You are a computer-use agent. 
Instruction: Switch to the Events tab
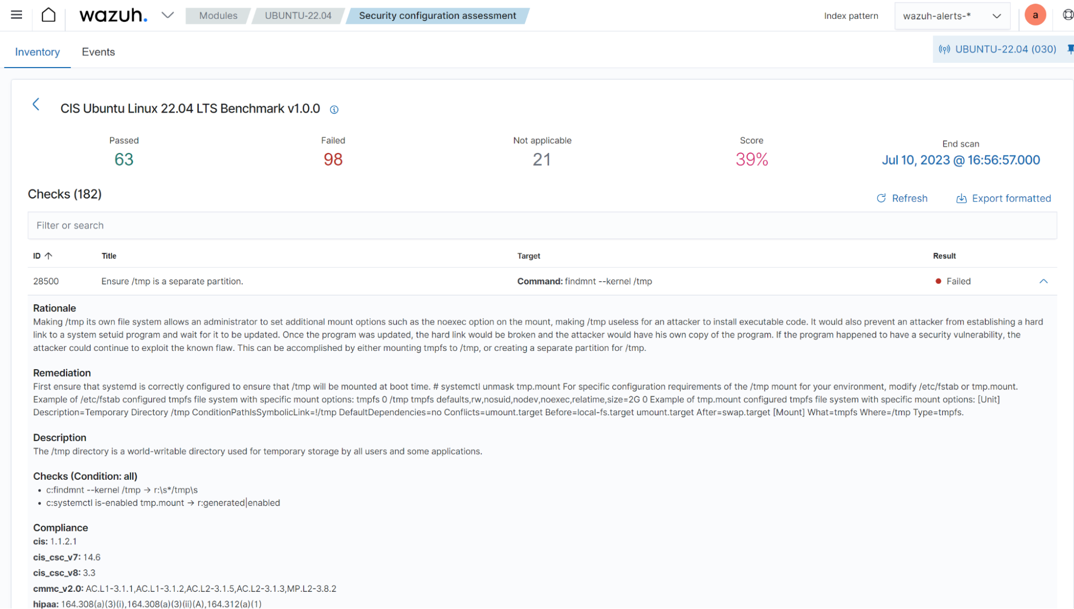[x=98, y=52]
